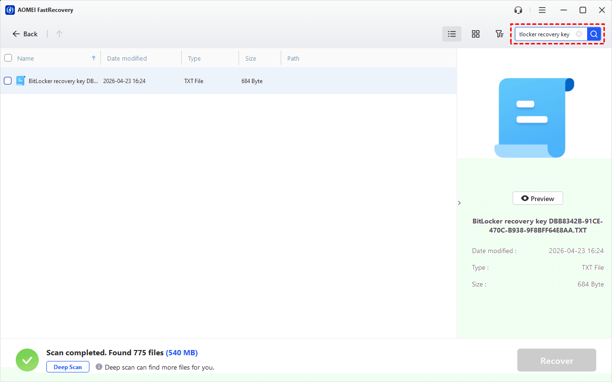Screen dimensions: 612x382
Task: Open headset support icon
Action: (x=518, y=10)
